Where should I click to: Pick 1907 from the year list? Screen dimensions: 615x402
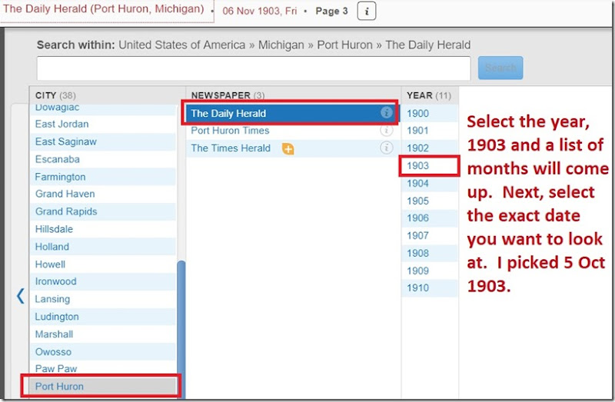pyautogui.click(x=430, y=236)
